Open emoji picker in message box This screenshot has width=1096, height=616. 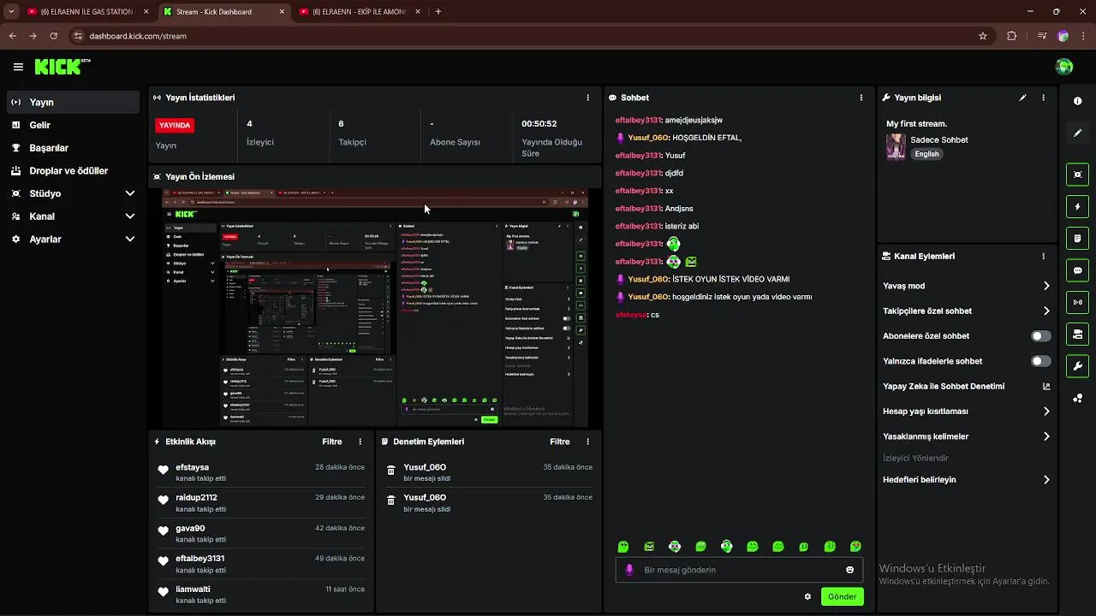(x=849, y=570)
